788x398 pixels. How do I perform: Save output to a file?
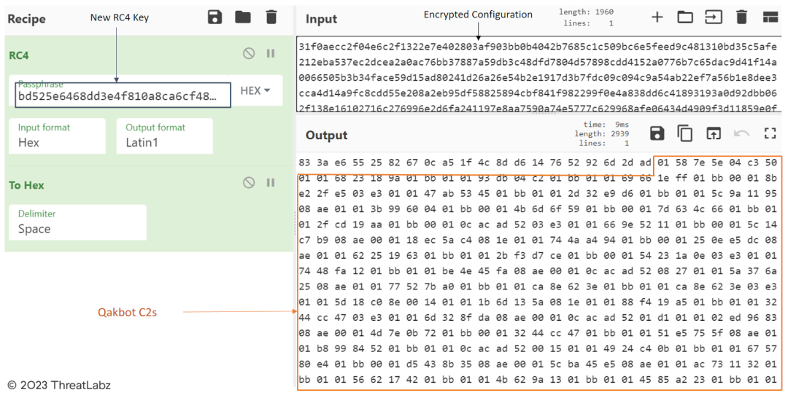click(657, 133)
